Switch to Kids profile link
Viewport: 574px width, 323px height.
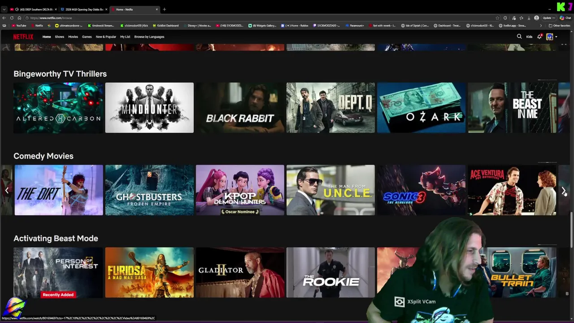point(529,37)
